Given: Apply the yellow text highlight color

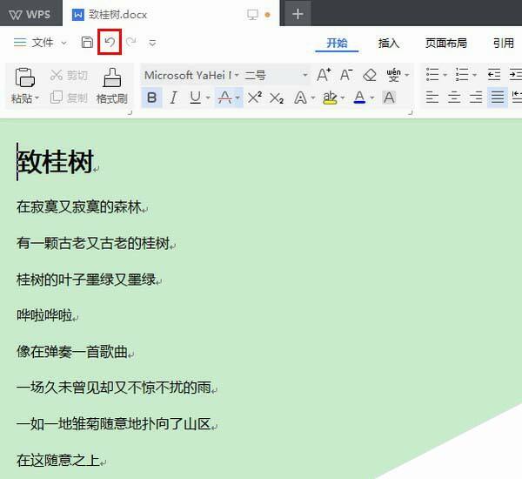Looking at the screenshot, I should click(x=330, y=98).
